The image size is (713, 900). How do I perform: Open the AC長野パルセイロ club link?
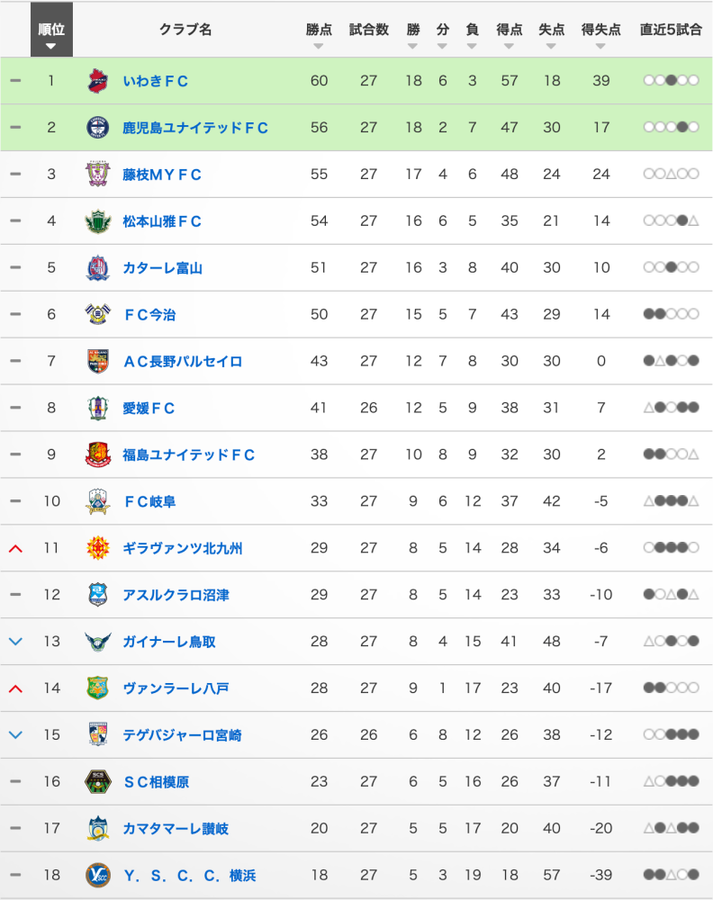(183, 362)
